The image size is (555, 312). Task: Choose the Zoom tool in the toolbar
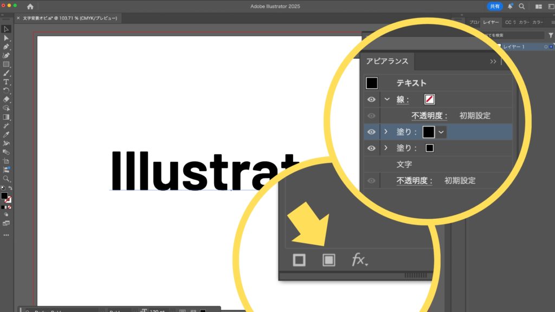click(x=6, y=178)
